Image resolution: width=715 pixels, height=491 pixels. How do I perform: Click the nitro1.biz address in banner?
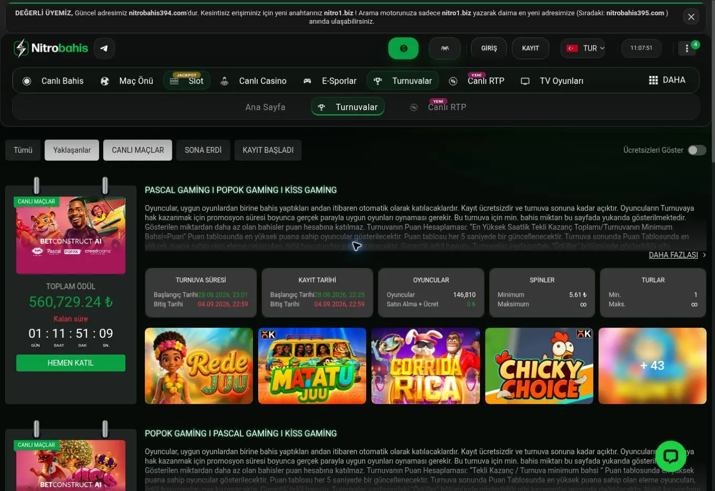(339, 13)
